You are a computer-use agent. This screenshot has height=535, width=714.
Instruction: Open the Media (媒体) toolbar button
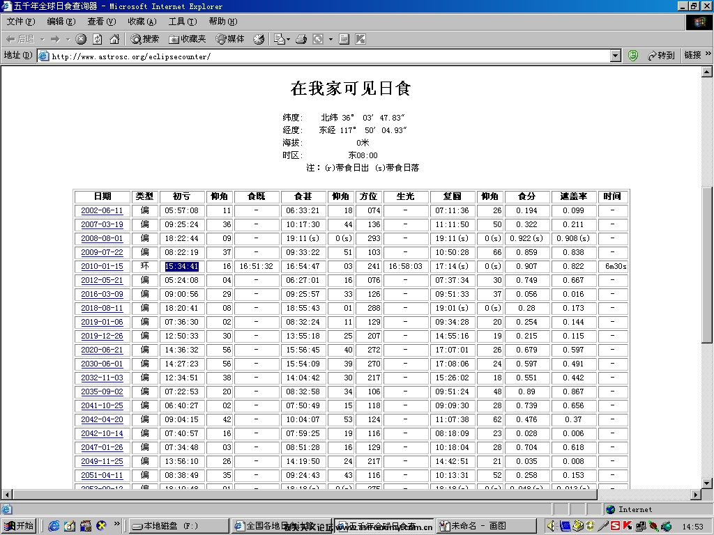pos(230,39)
